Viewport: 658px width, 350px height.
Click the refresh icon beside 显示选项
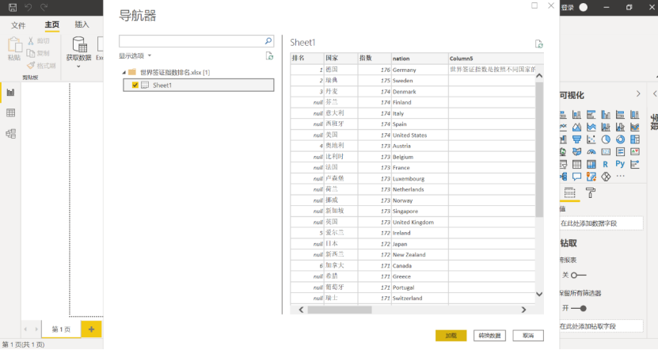coord(269,55)
